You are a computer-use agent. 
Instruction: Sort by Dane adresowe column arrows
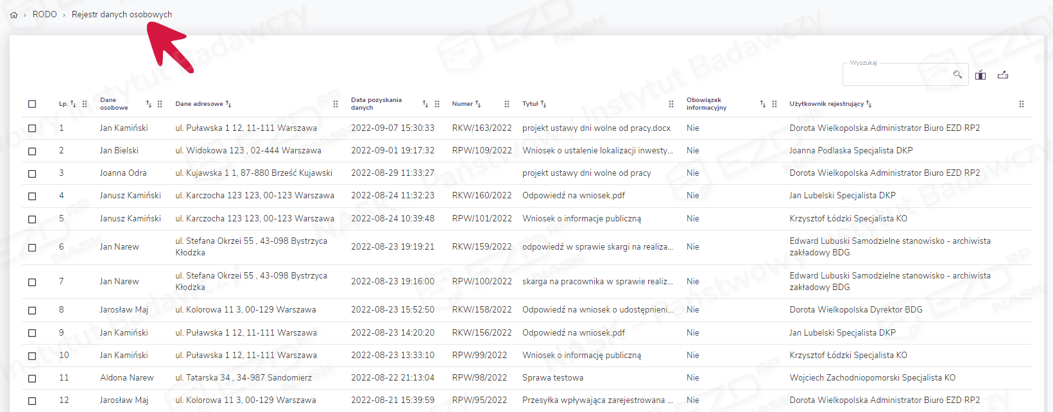tap(228, 104)
